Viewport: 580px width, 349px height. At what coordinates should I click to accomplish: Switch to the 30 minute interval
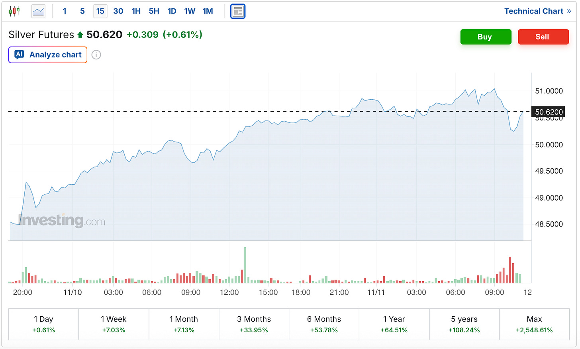click(118, 11)
